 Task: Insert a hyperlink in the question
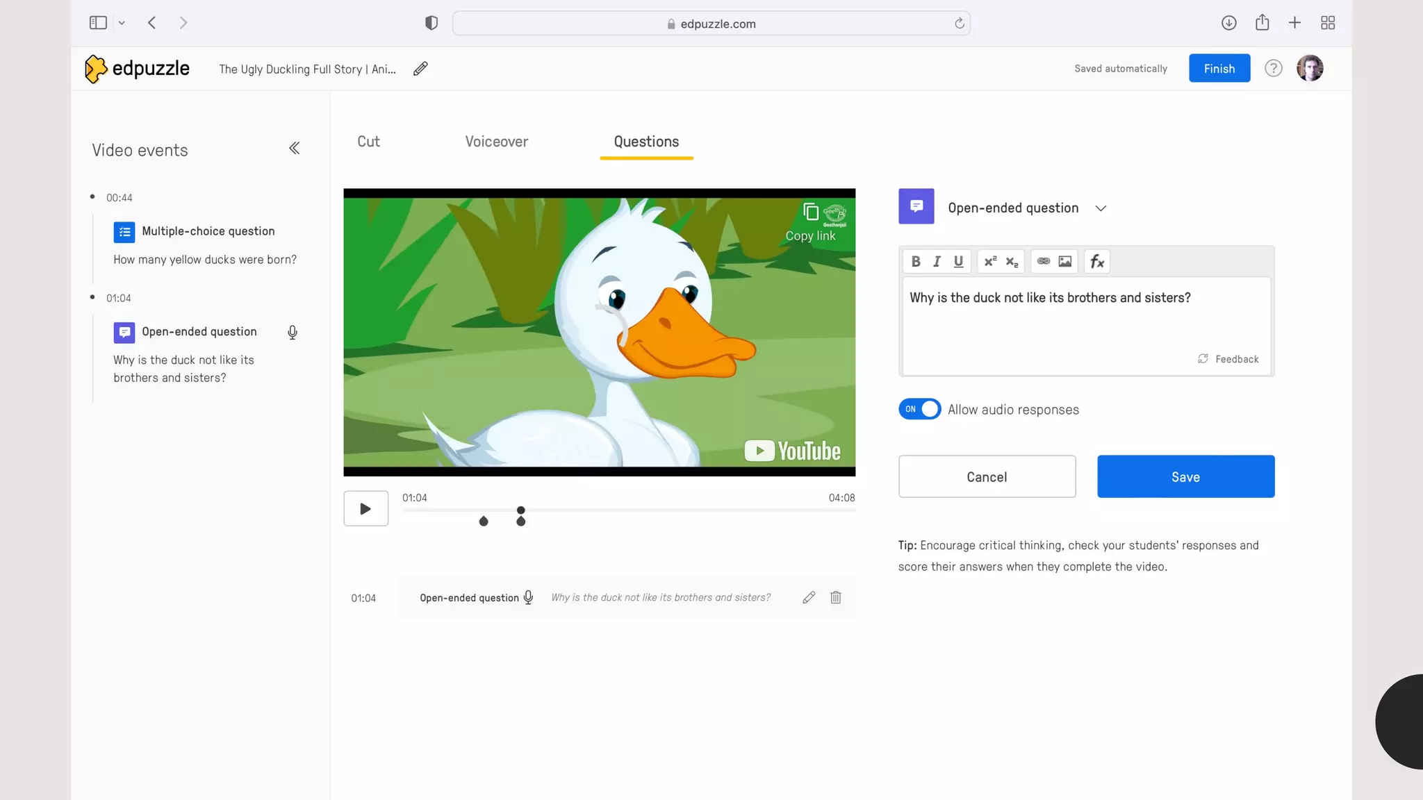(x=1043, y=262)
